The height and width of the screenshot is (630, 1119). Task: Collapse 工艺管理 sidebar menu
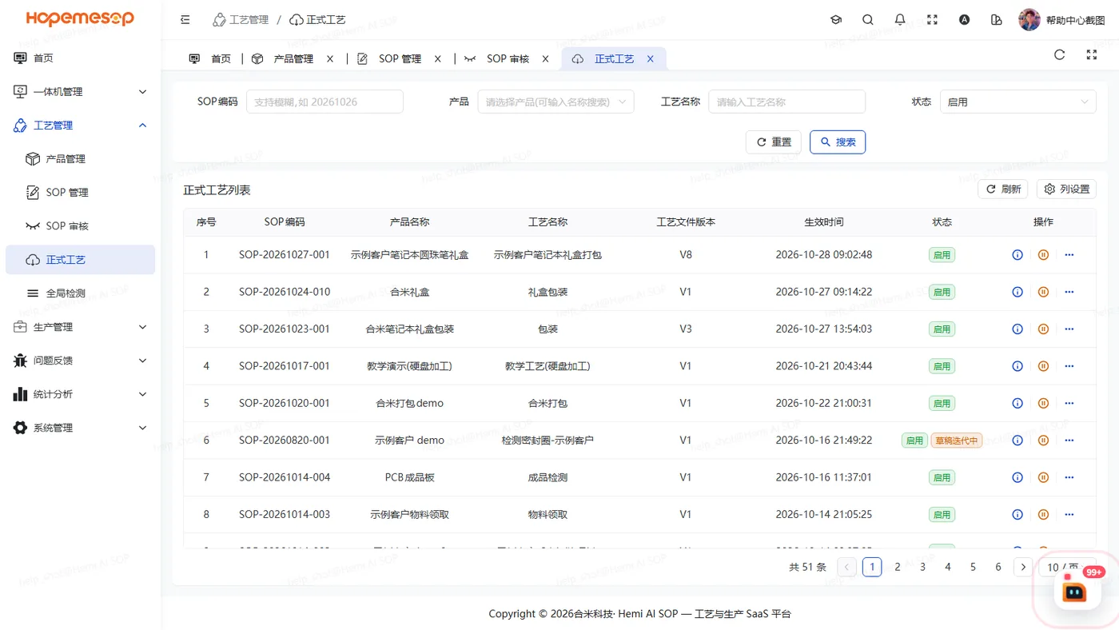coord(81,126)
